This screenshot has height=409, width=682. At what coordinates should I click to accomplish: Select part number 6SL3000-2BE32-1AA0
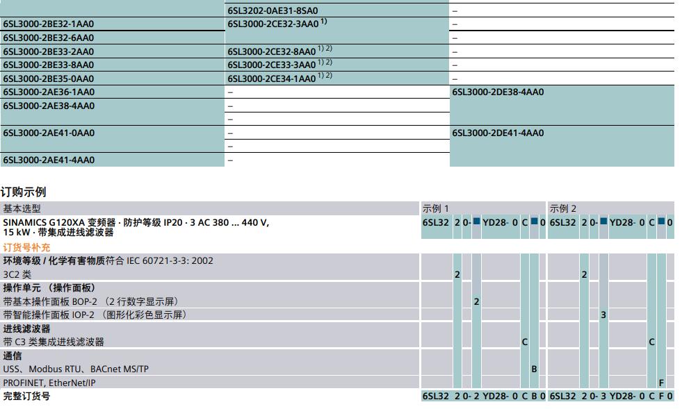pos(48,24)
